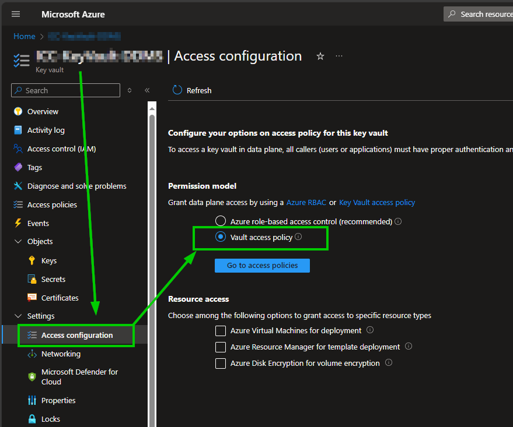513x427 pixels.
Task: Open Activity log menu item
Action: 46,130
